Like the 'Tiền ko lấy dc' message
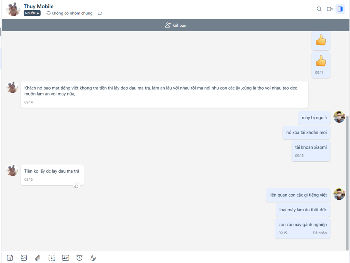 click(x=77, y=186)
